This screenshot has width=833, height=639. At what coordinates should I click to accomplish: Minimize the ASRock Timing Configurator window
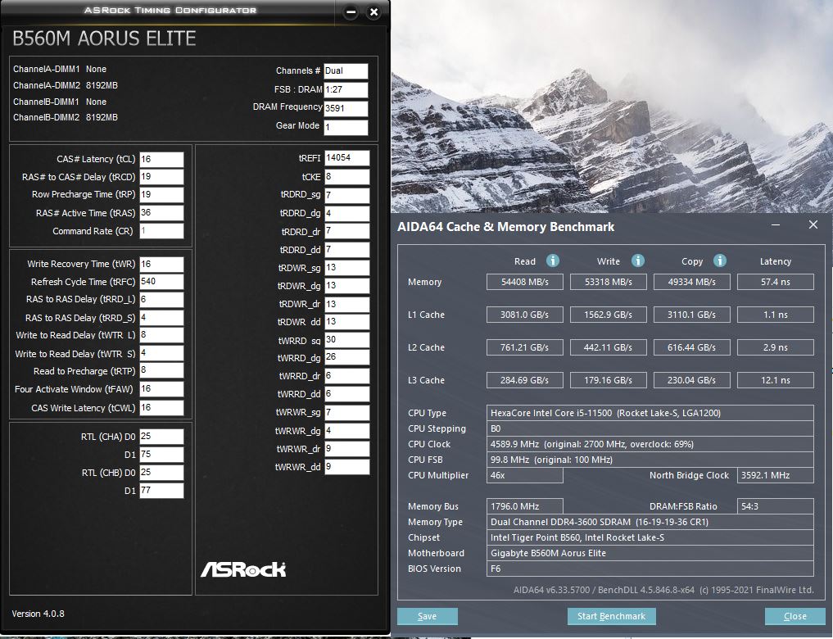coord(351,12)
